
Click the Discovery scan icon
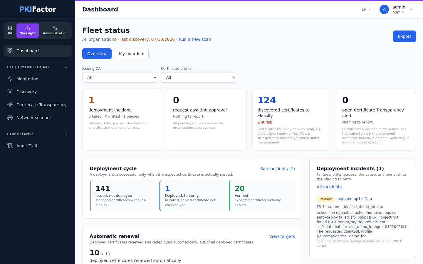click(10, 92)
